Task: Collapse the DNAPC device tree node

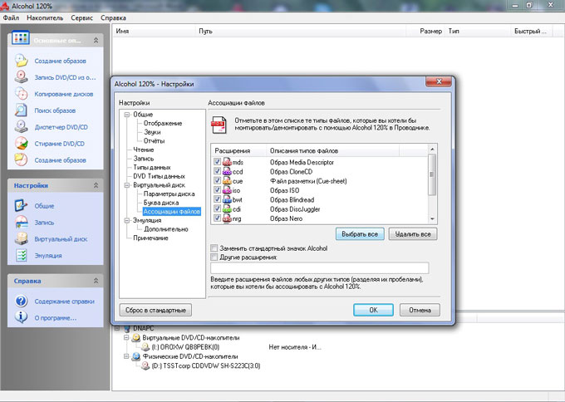Action: [x=117, y=328]
